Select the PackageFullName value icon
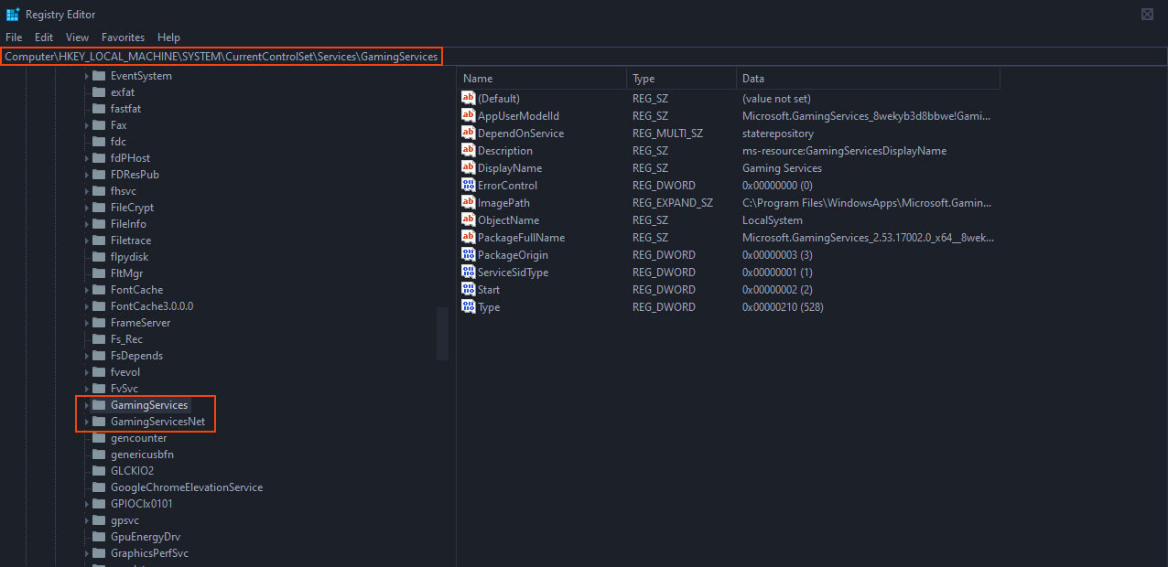This screenshot has height=567, width=1168. click(469, 237)
